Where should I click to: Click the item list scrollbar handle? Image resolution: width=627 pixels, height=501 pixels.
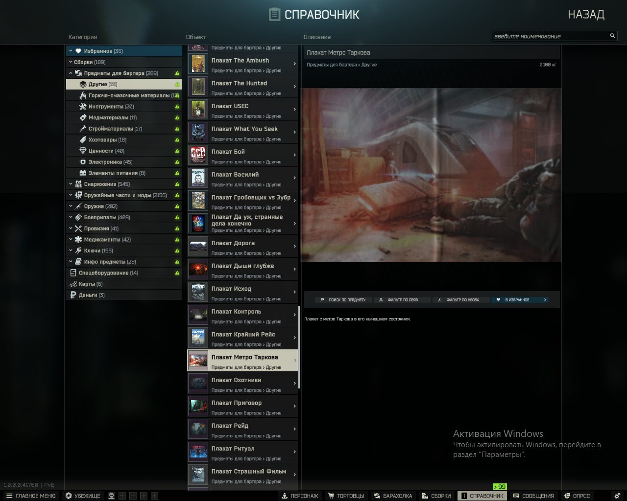[299, 347]
